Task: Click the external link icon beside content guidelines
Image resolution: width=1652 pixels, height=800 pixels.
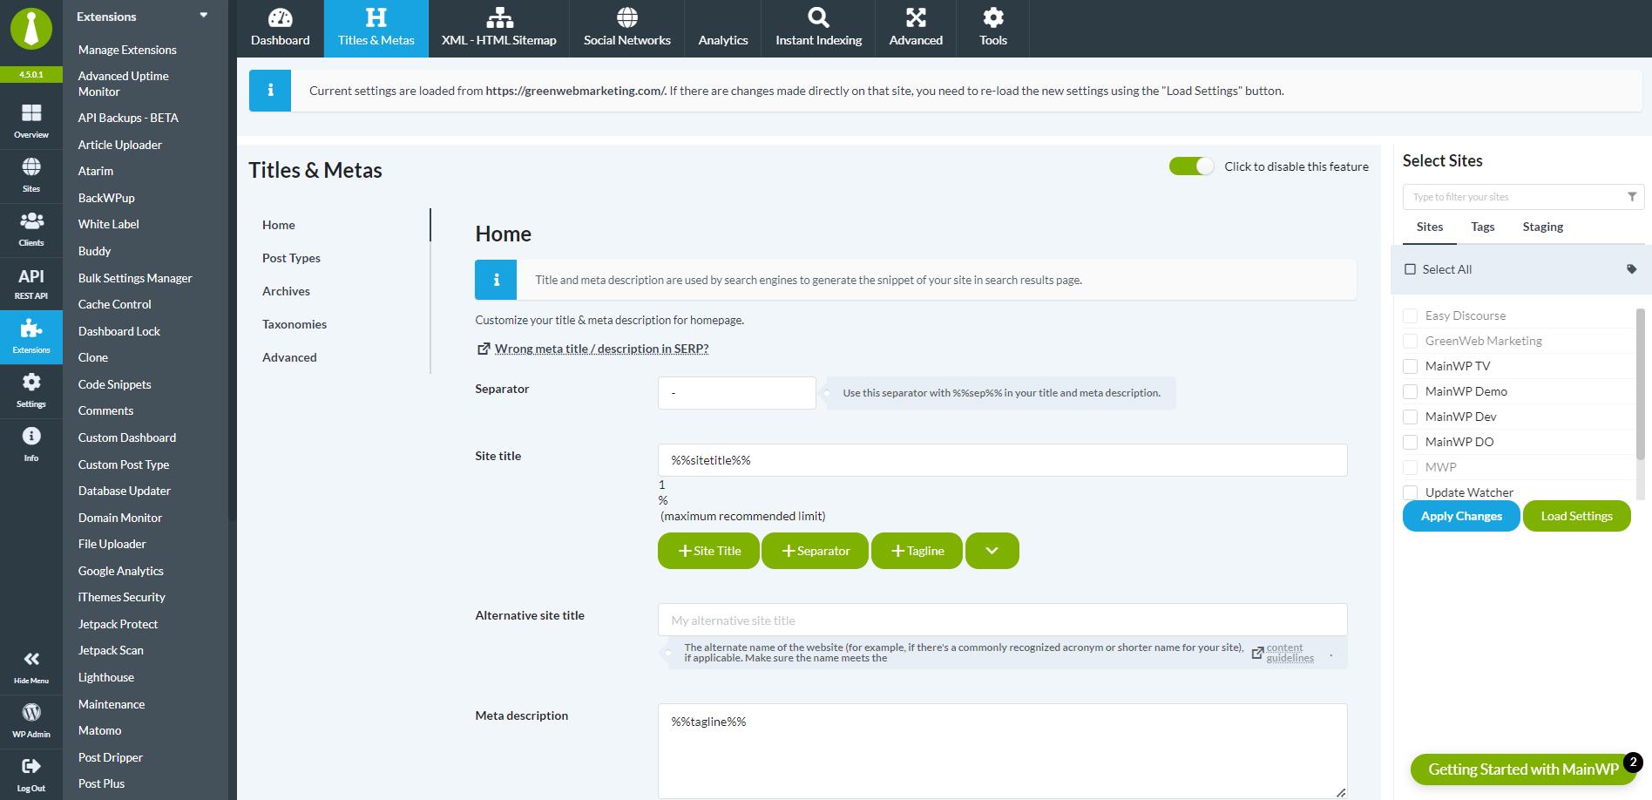Action: [x=1257, y=653]
